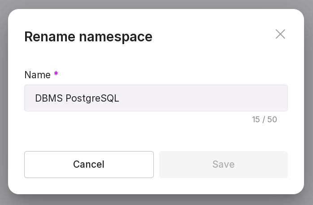Close the Rename namespace dialog
The image size is (313, 205).
280,34
